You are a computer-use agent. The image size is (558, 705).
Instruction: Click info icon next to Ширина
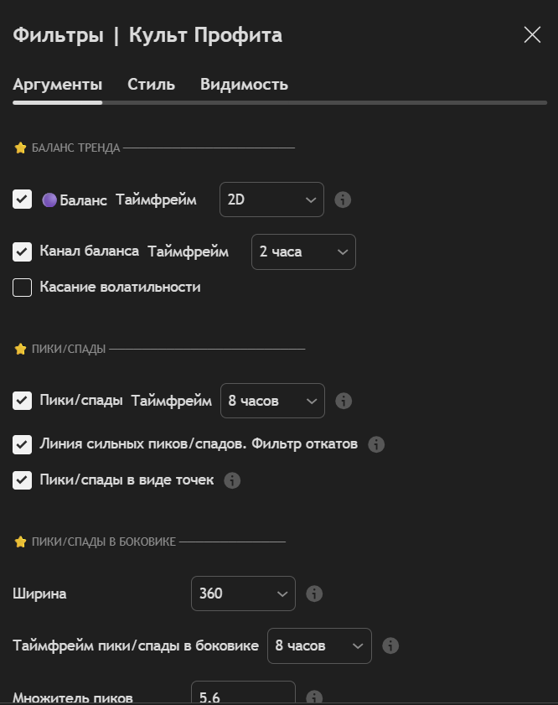(314, 594)
